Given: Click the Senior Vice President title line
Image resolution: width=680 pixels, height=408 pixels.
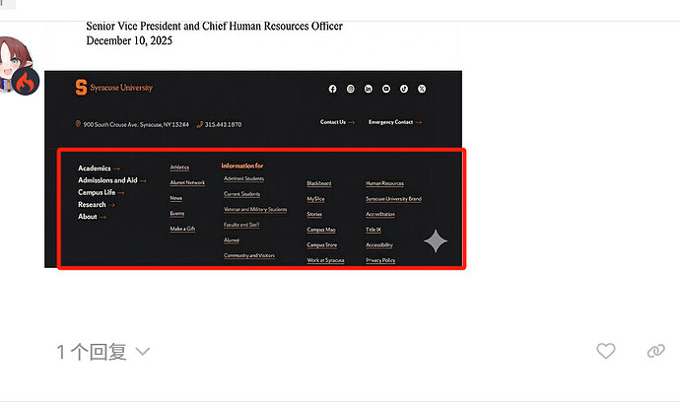Looking at the screenshot, I should (214, 26).
